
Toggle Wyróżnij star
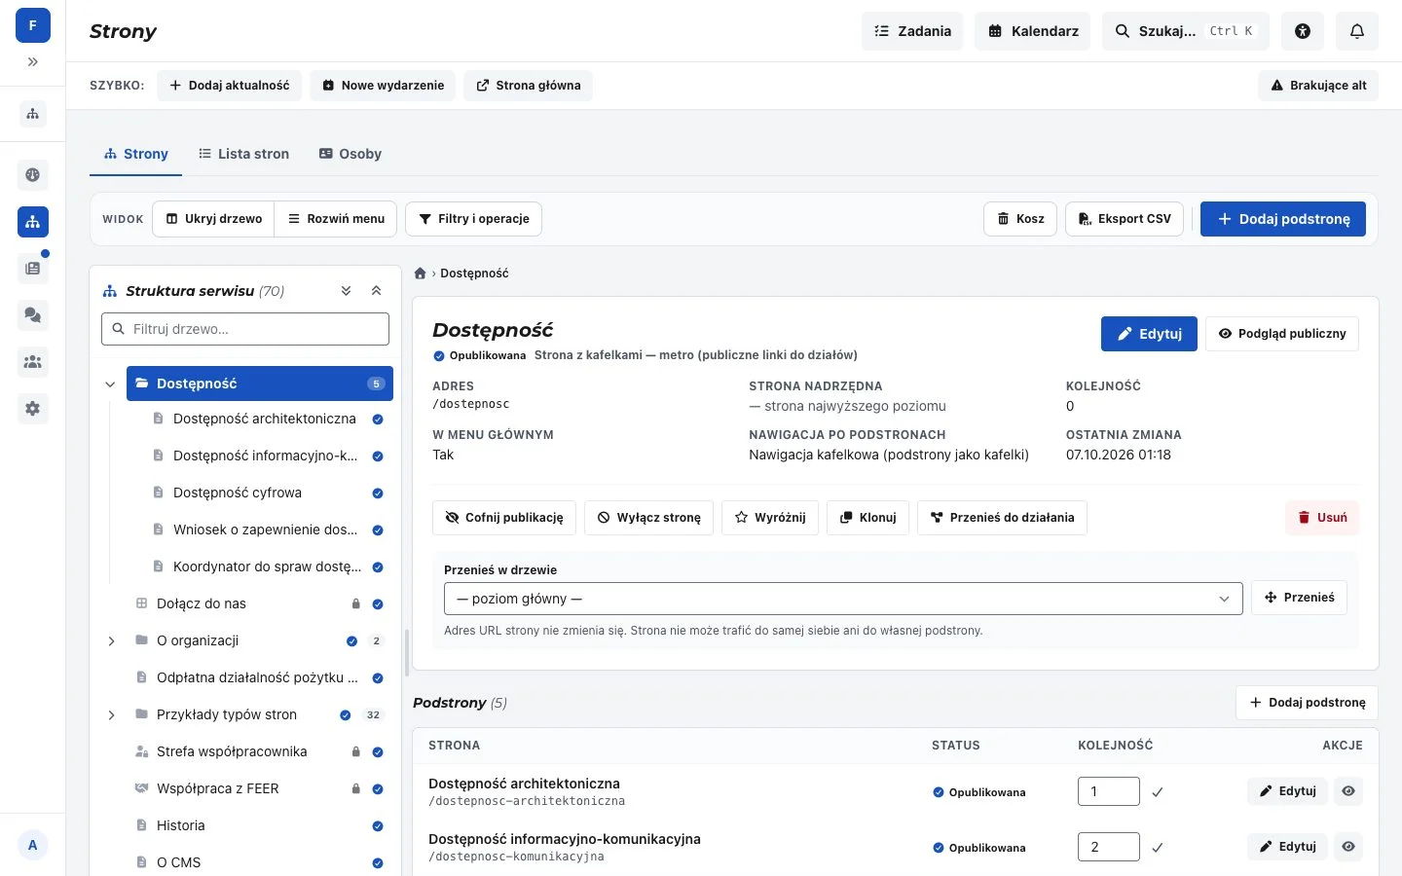click(770, 518)
